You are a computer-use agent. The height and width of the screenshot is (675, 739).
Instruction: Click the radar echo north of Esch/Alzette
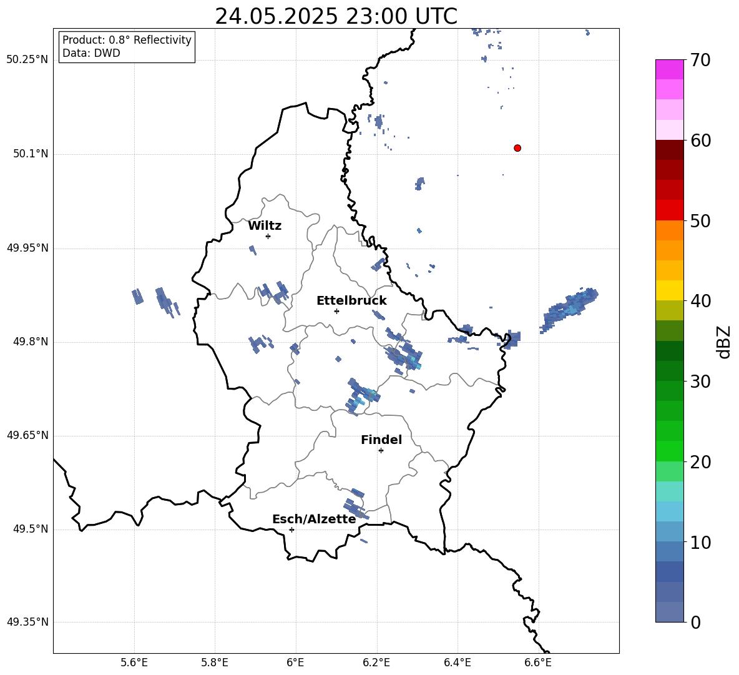tap(355, 505)
